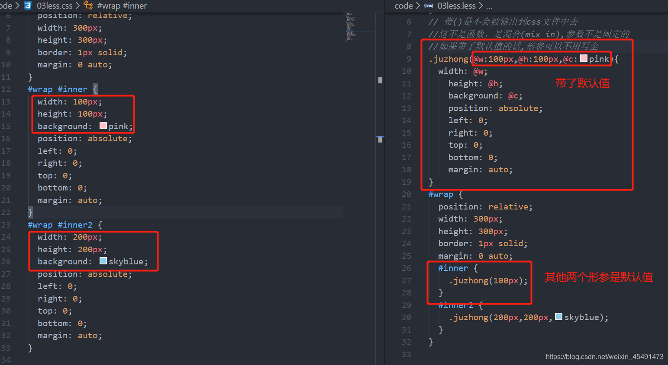Viewport: 668px width, 365px height.
Task: Click line number 12 in left editor gutter
Action: click(6, 89)
